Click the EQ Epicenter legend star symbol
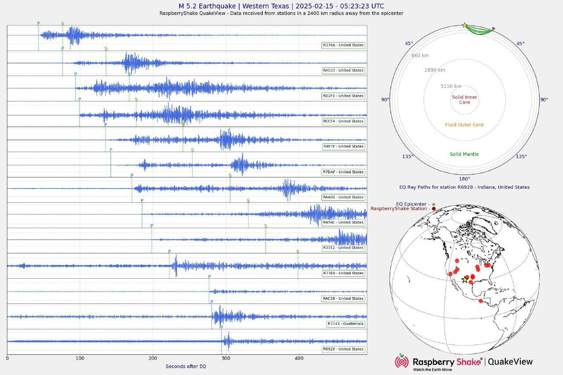This screenshot has width=563, height=375. click(434, 204)
